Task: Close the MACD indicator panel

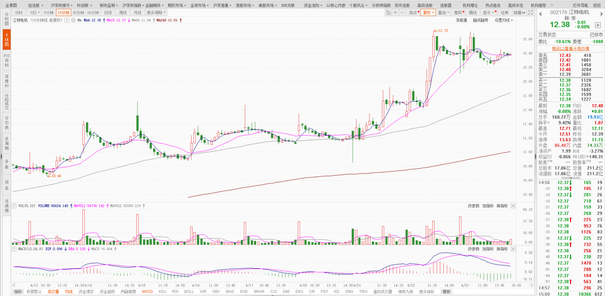Action: click(513, 249)
